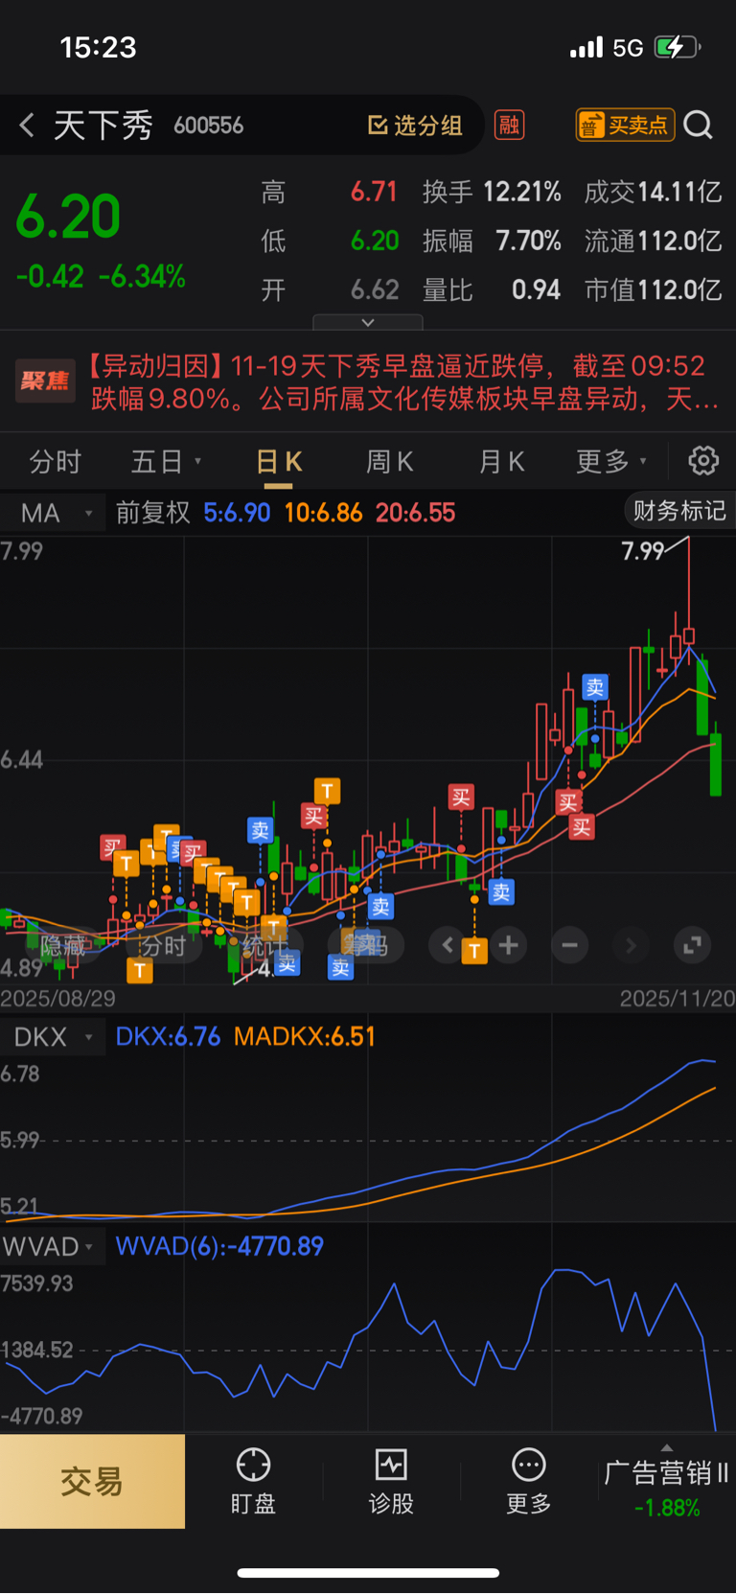736x1594 pixels.
Task: Open 更多 menu at the bottom
Action: 529,1482
